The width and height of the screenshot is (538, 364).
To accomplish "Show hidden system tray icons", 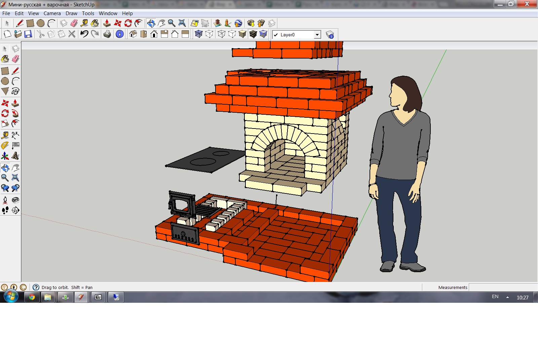I will [x=507, y=297].
